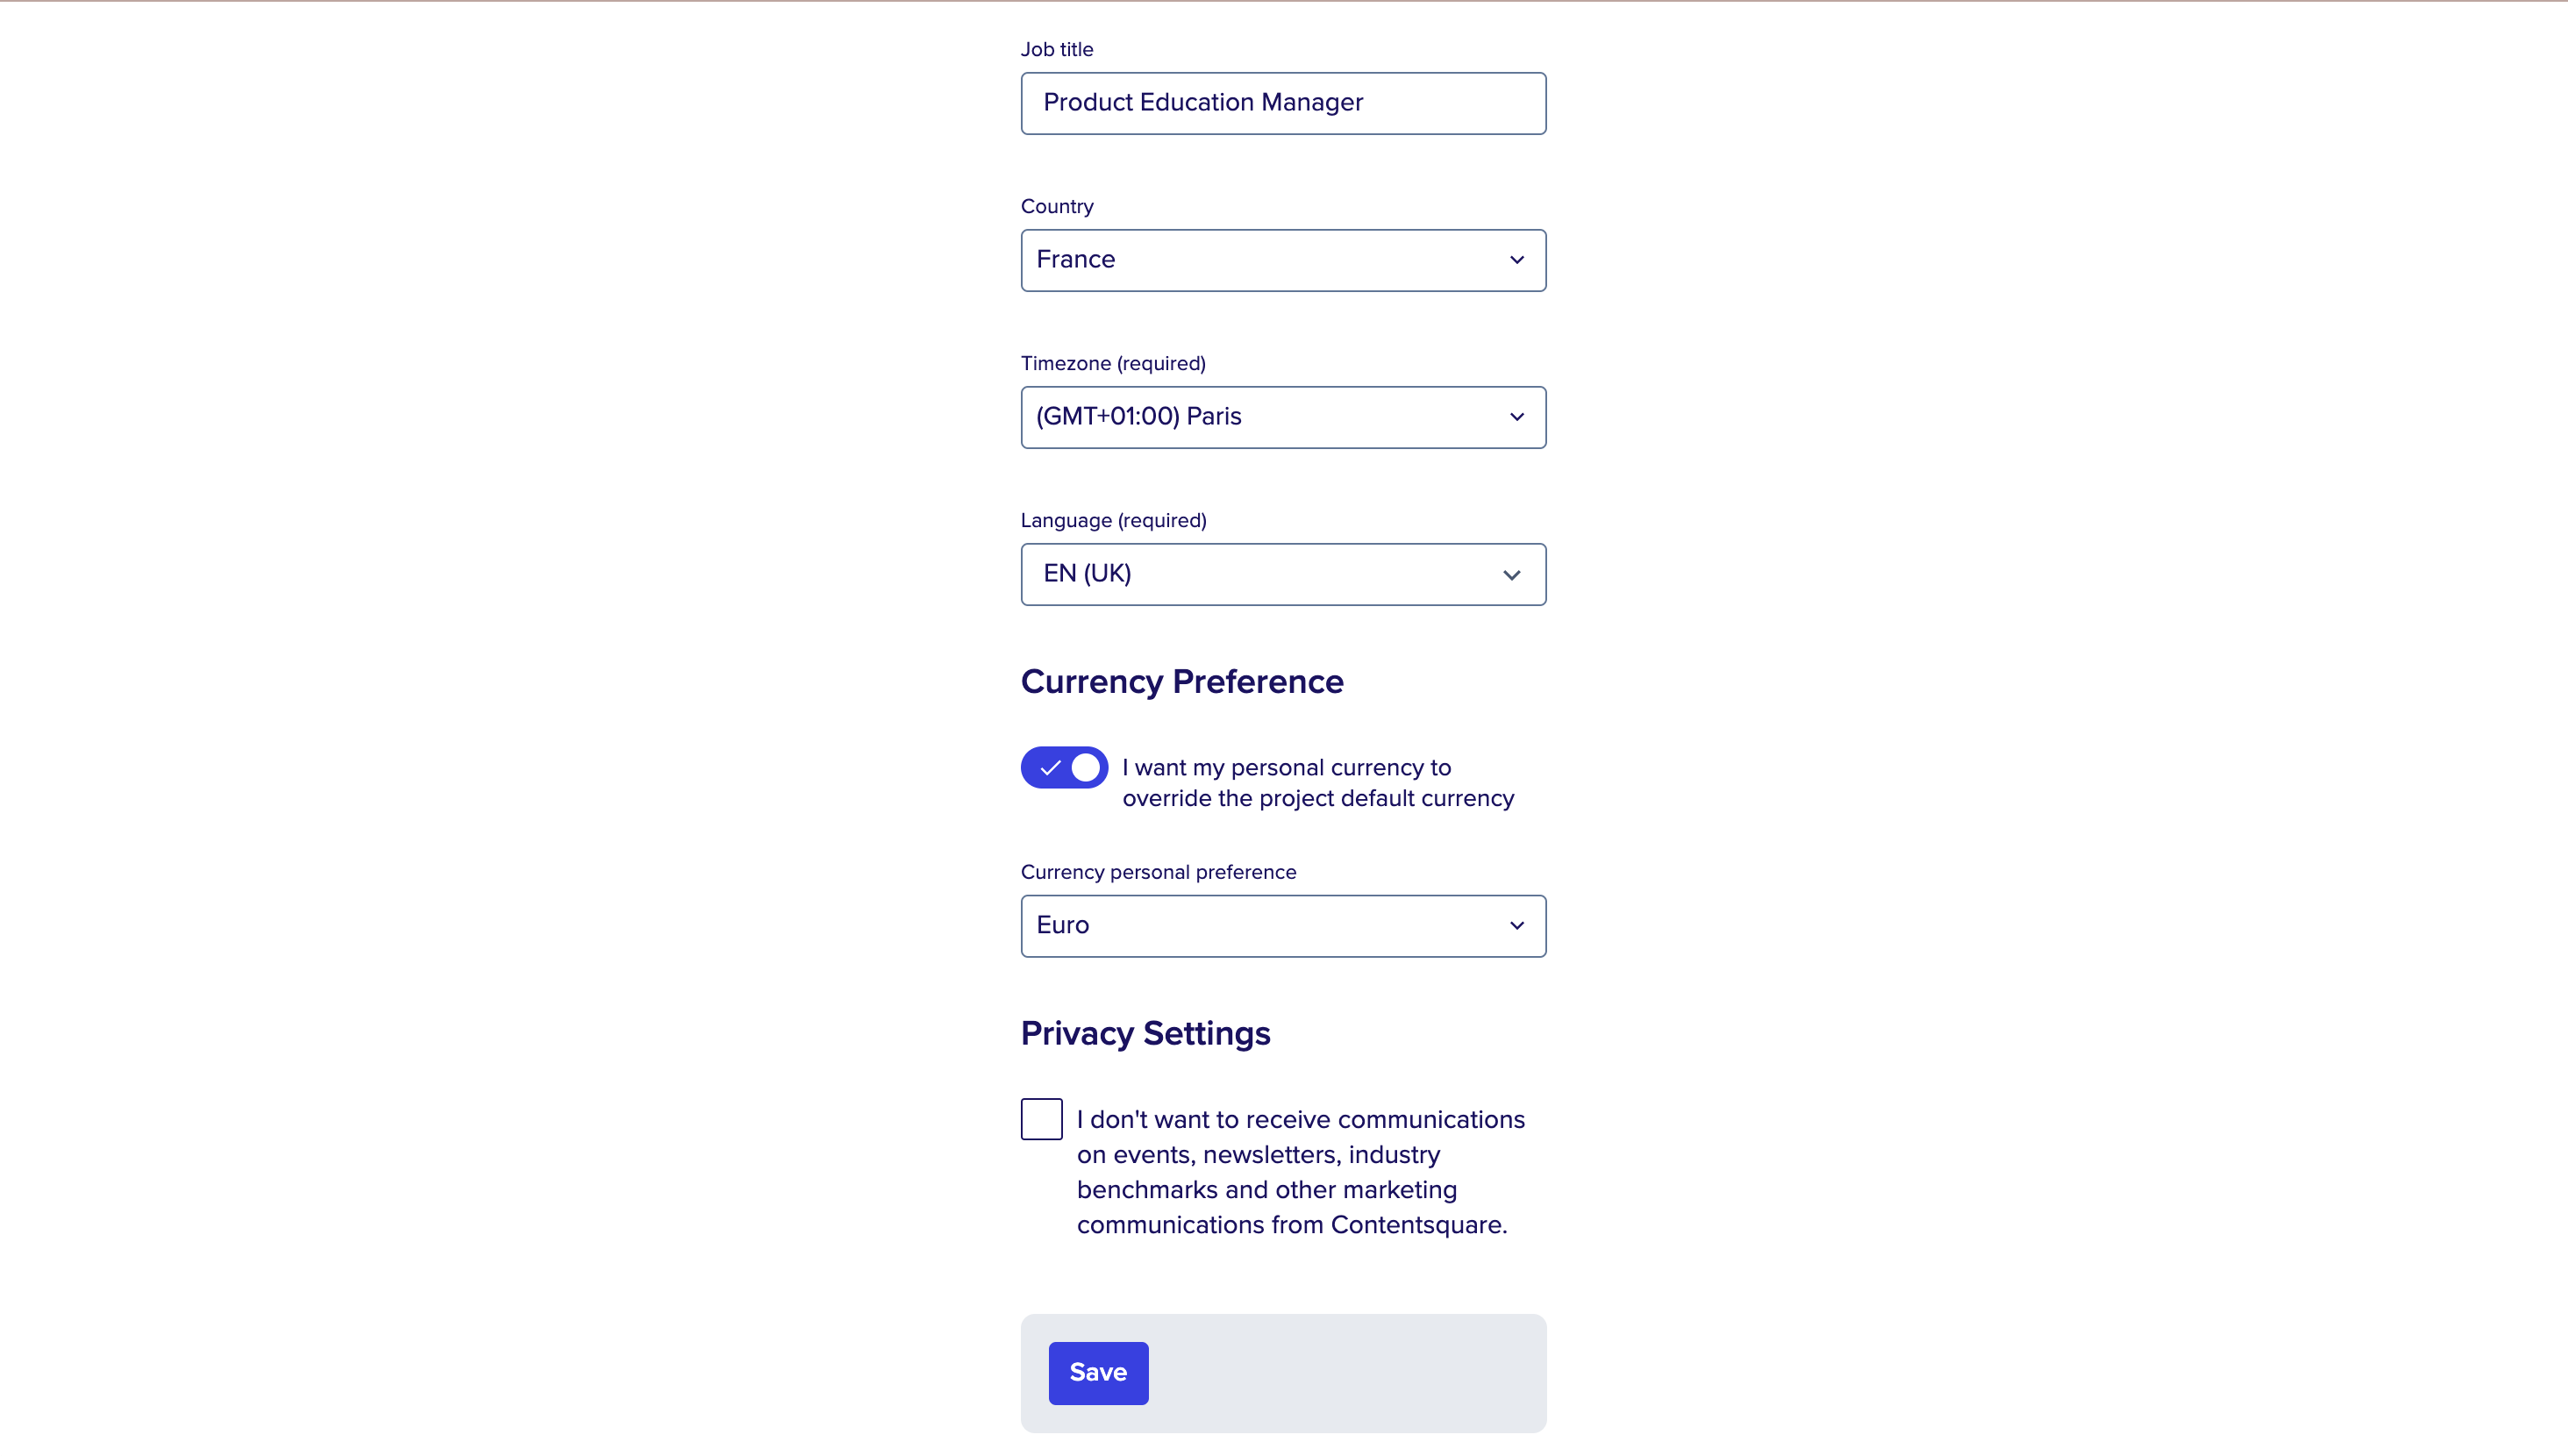Open the Currency personal preference dropdown
2568x1456 pixels.
[x=1282, y=925]
